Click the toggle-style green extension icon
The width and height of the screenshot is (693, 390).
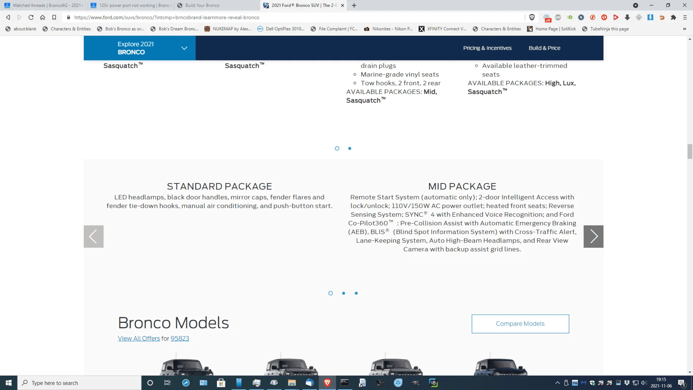[570, 17]
